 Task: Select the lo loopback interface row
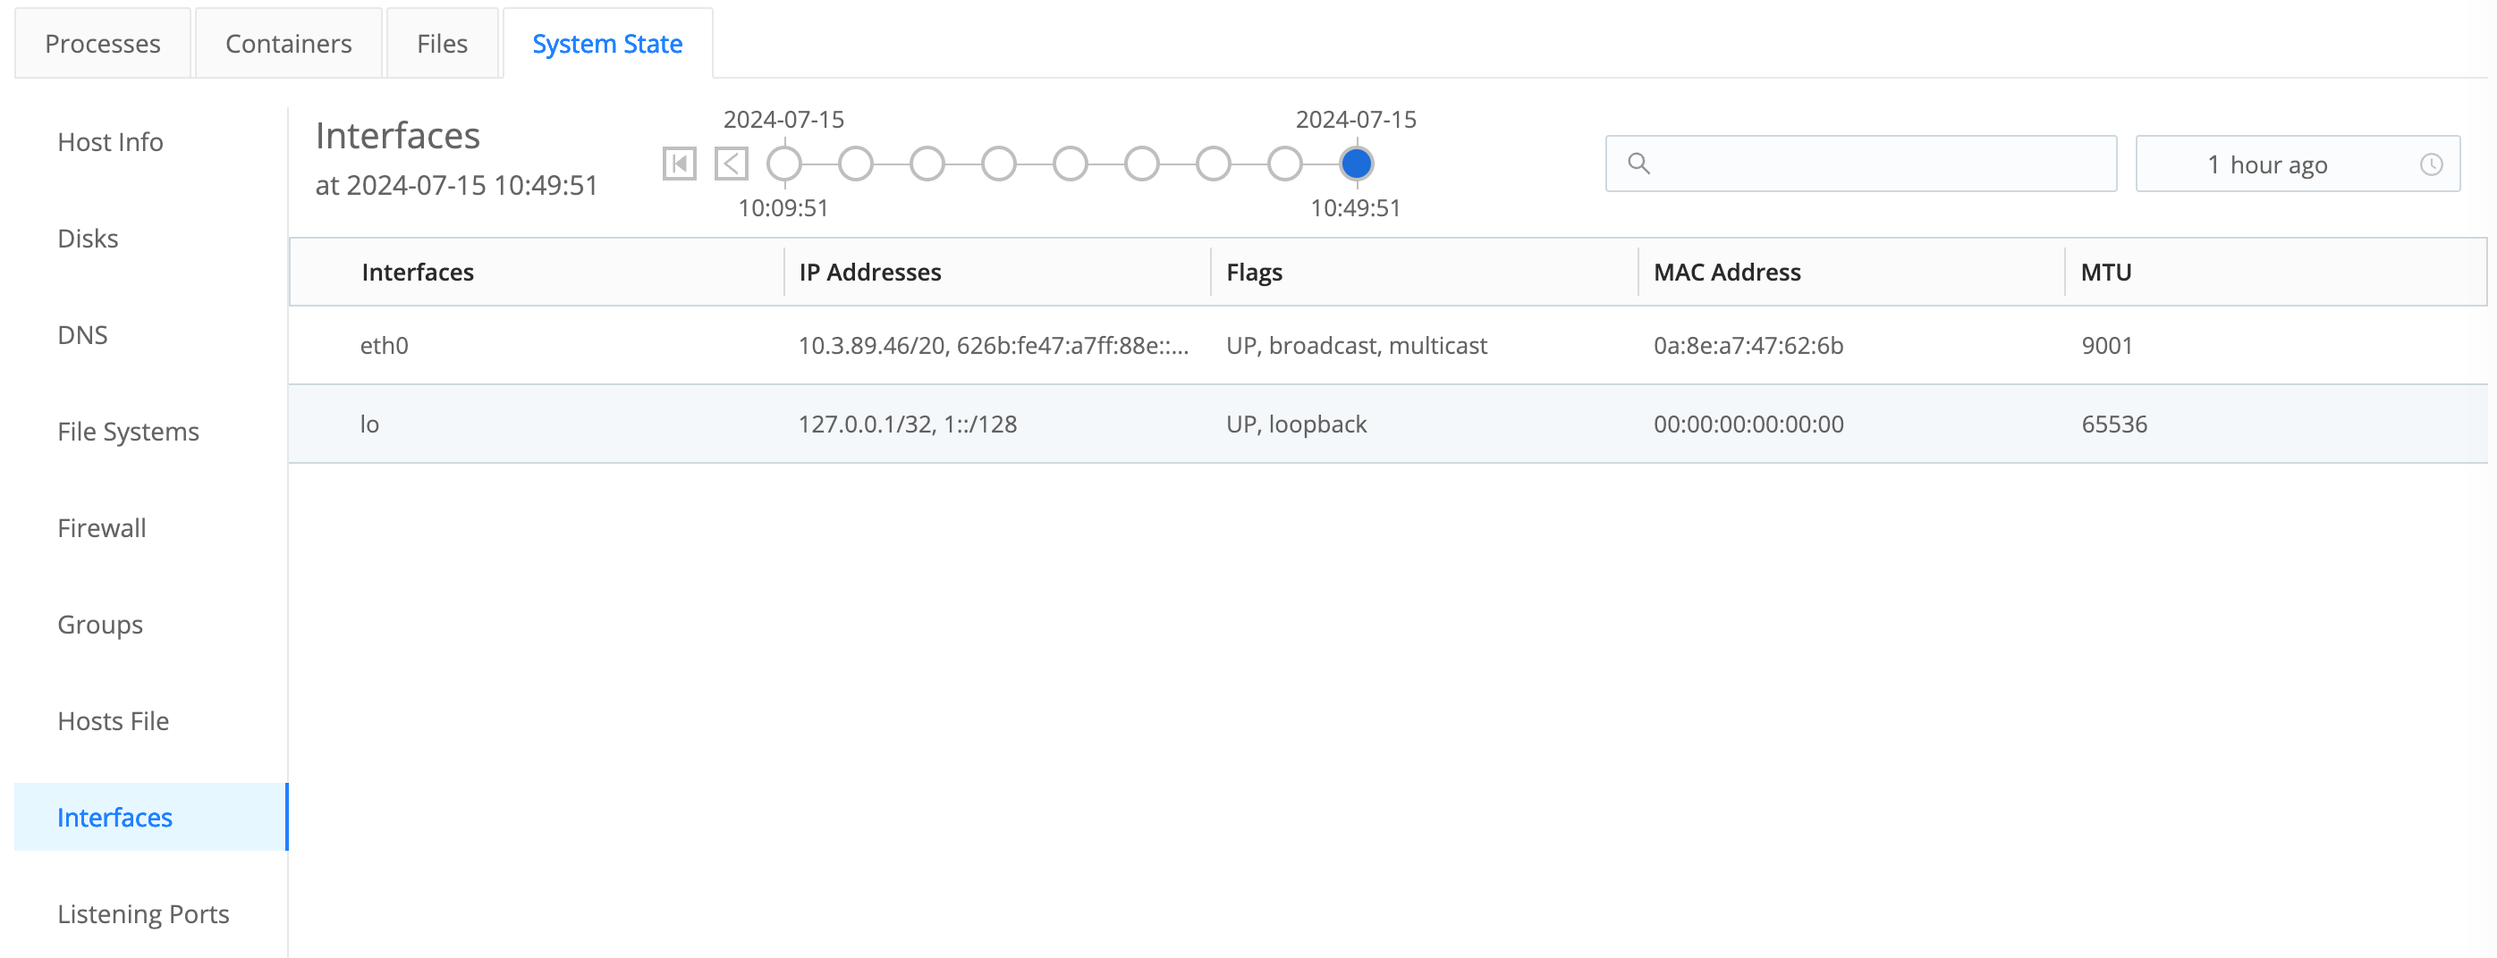(x=1164, y=424)
